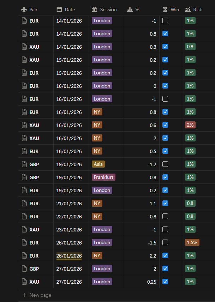This screenshot has height=302, width=215.
Task: Click the bar chart icon beside % header
Action: (130, 10)
